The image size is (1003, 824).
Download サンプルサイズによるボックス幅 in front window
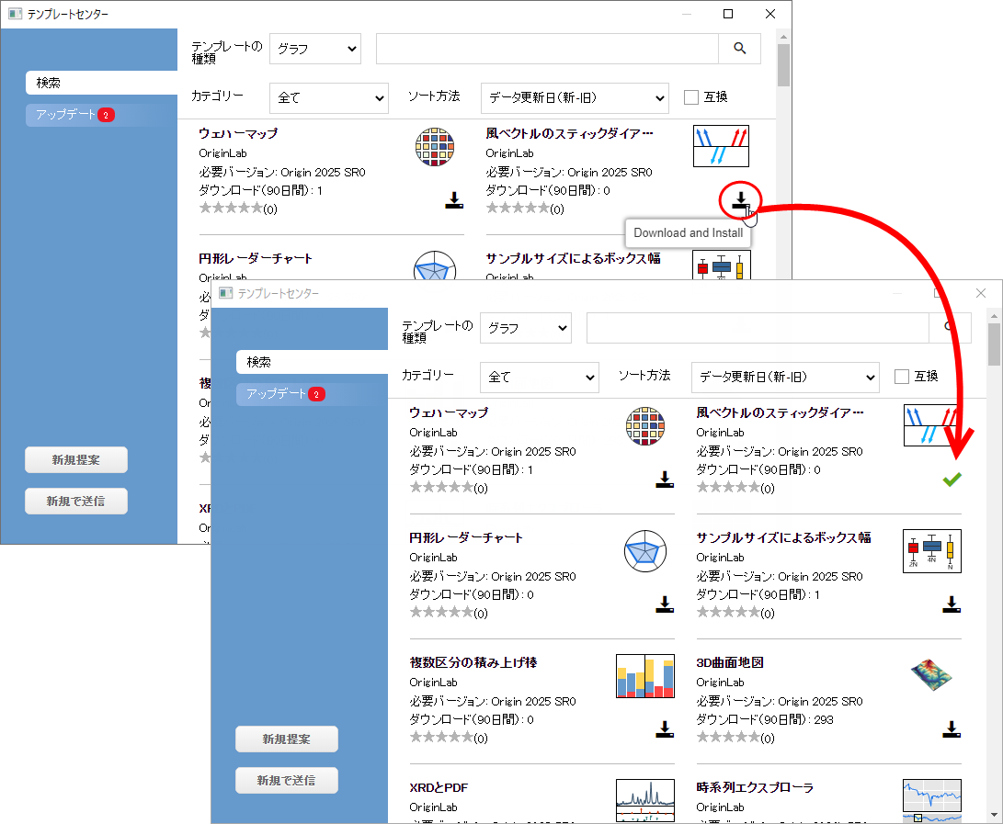[952, 604]
